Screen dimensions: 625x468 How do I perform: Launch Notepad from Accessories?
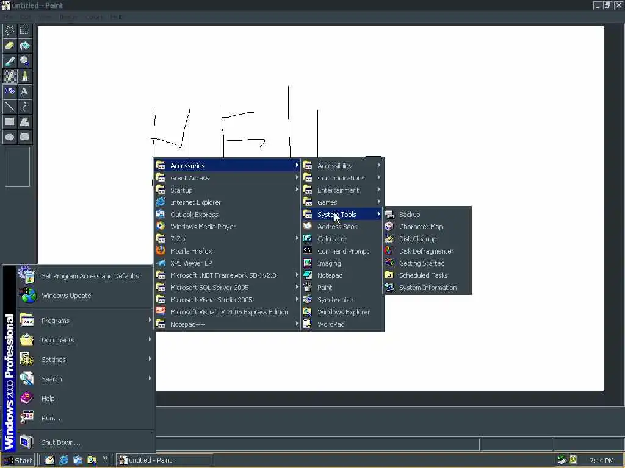coord(342,275)
